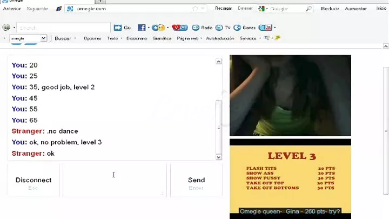389x219 pixels.
Task: Open the Radio toolbar shortcut
Action: tap(202, 28)
